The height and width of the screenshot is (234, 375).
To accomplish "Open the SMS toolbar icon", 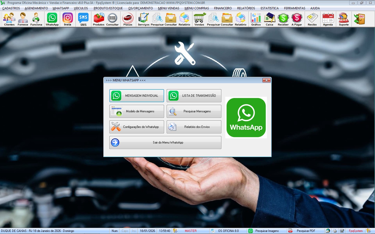I will (x=83, y=19).
